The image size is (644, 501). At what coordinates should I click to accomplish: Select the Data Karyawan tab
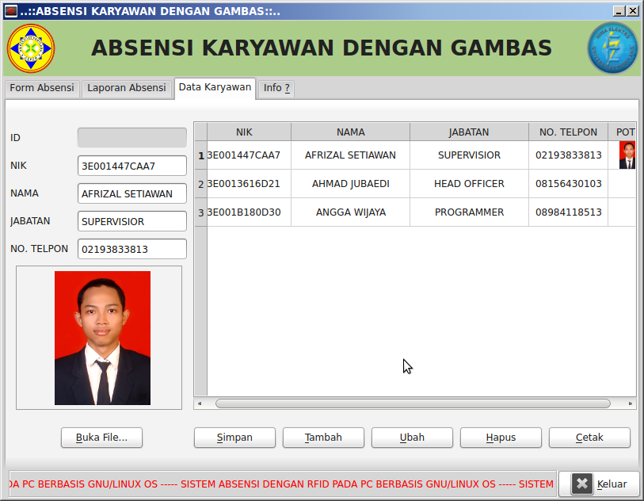[x=215, y=87]
